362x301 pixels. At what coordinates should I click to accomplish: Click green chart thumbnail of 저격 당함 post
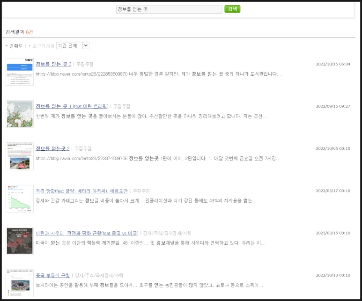tap(20, 198)
